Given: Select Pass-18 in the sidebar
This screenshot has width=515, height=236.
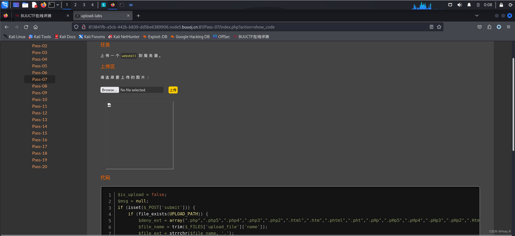Looking at the screenshot, I should pyautogui.click(x=40, y=153).
